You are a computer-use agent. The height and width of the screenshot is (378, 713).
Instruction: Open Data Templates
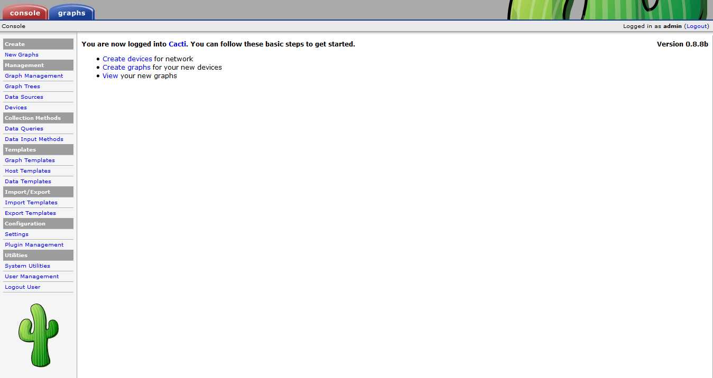[x=28, y=182]
